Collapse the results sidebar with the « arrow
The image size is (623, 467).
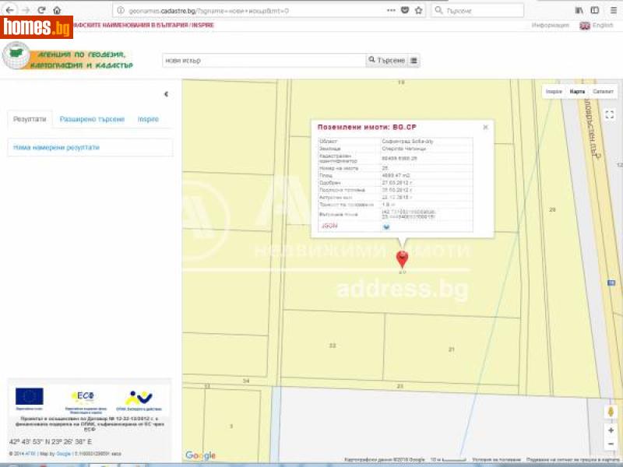(x=165, y=93)
